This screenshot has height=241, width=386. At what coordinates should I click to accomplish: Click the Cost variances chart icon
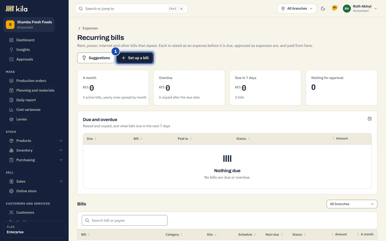(x=11, y=110)
